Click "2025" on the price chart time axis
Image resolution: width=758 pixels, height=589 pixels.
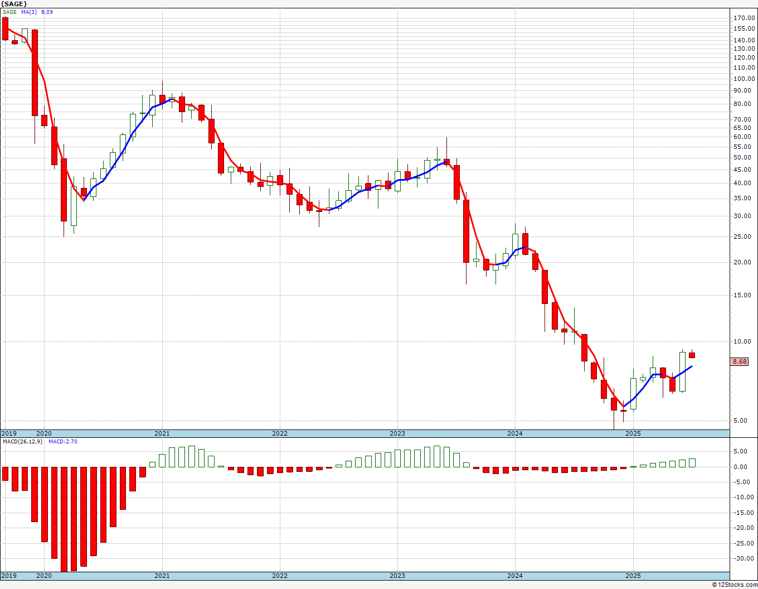(633, 433)
